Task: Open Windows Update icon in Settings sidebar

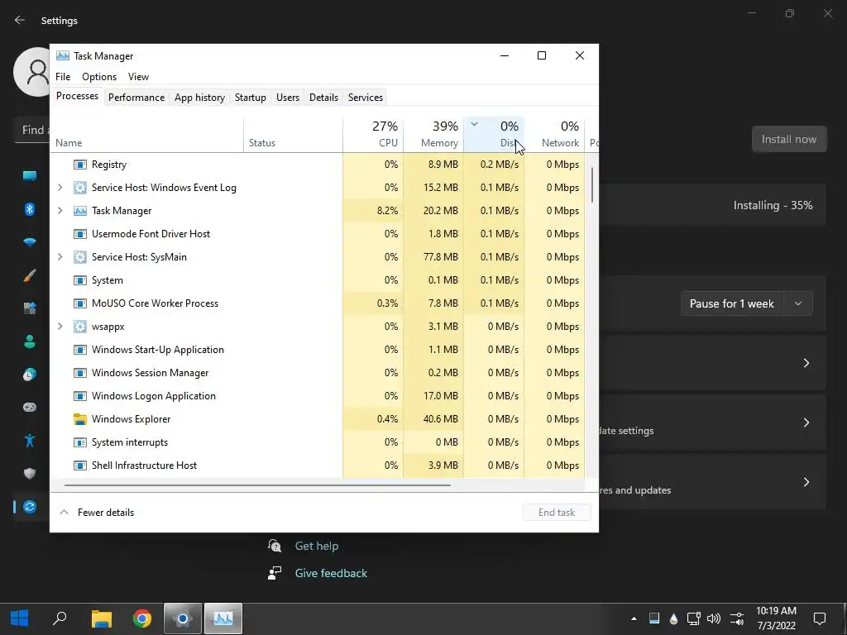Action: click(30, 507)
